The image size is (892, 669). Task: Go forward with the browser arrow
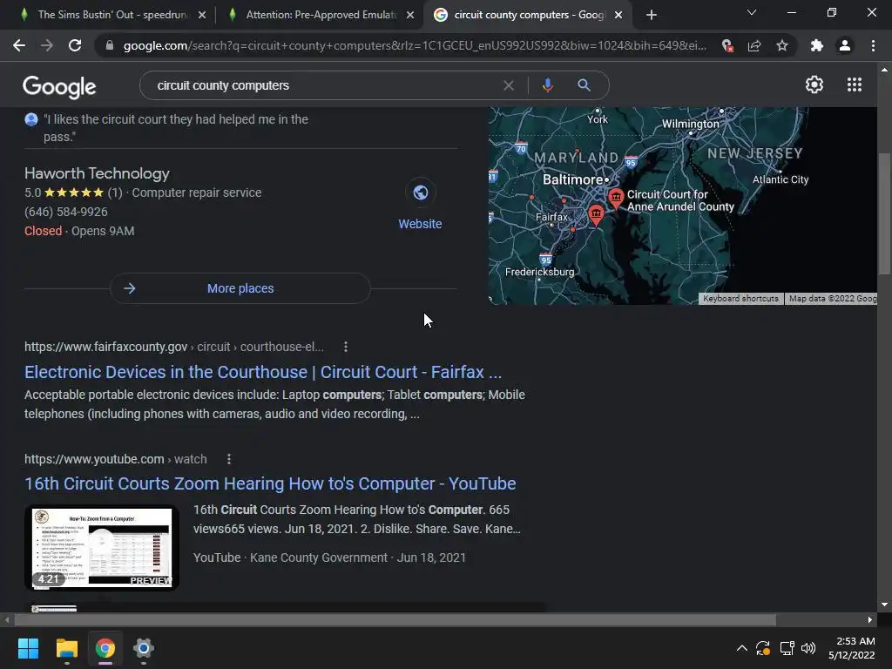(47, 45)
